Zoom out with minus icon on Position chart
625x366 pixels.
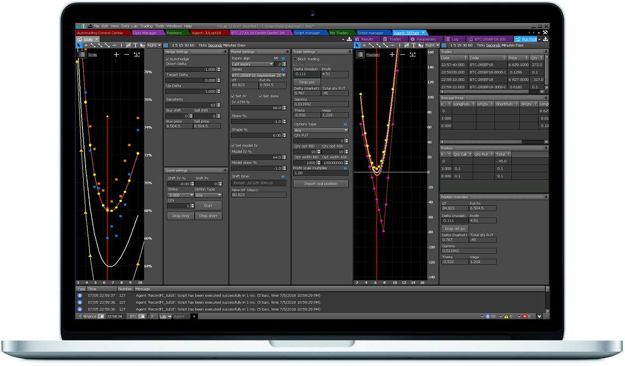pos(403,55)
